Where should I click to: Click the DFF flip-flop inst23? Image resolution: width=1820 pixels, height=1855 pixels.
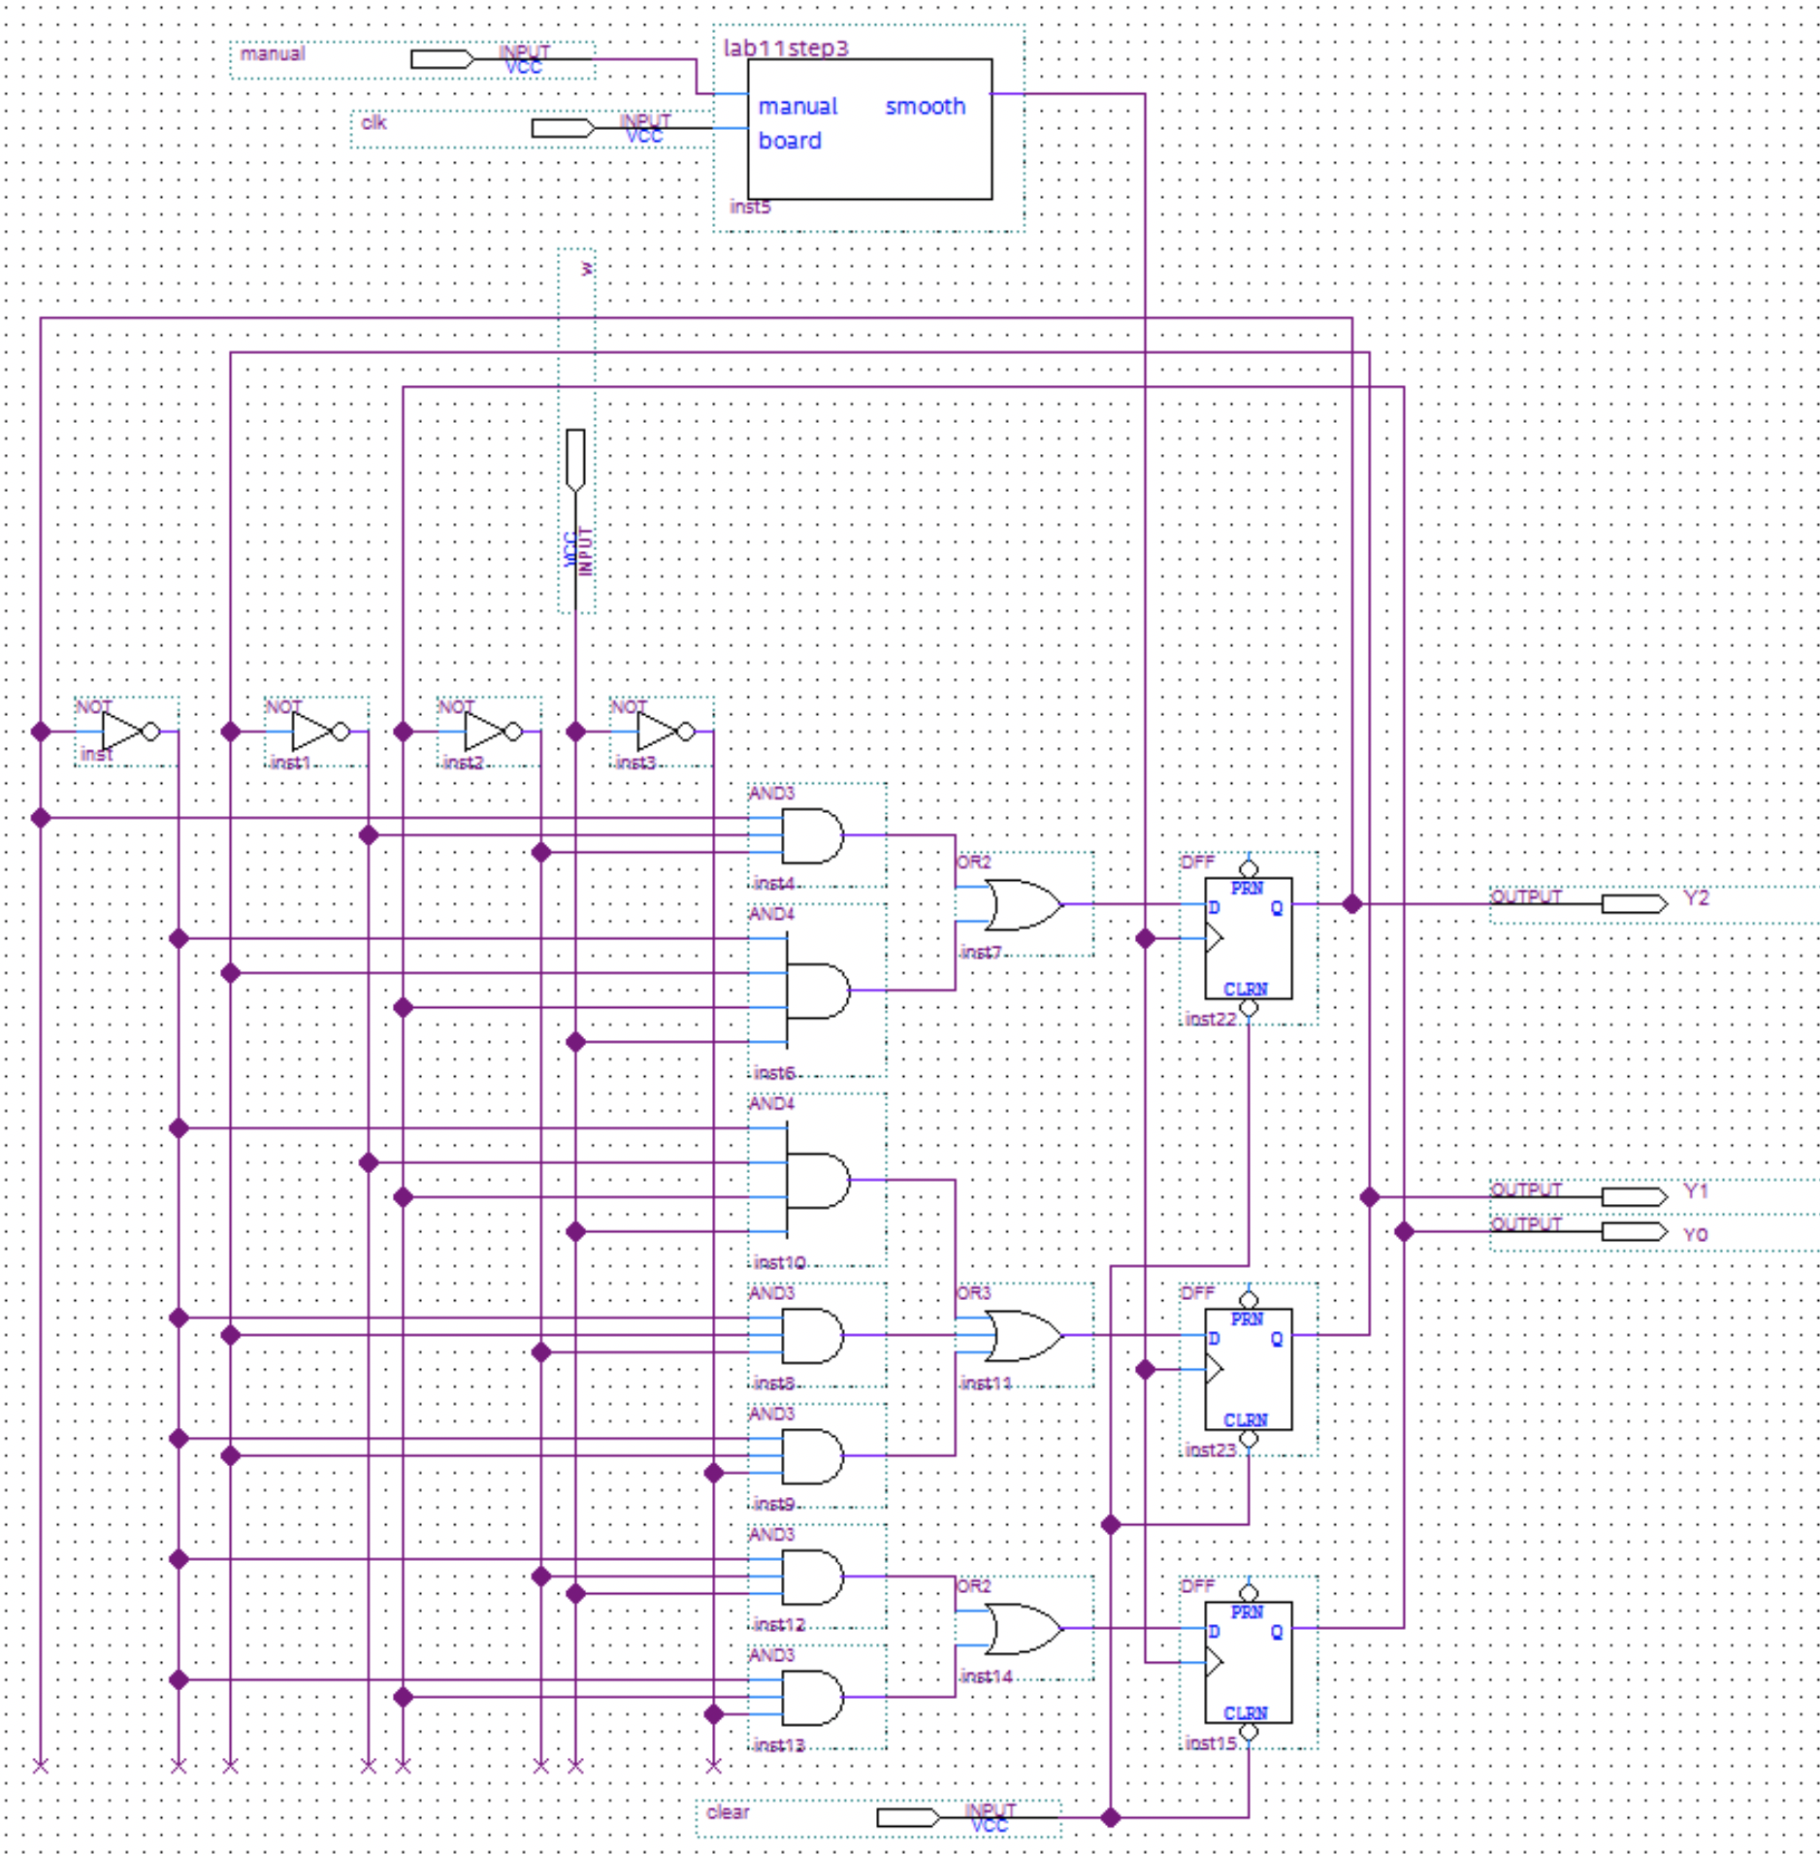click(1248, 1369)
